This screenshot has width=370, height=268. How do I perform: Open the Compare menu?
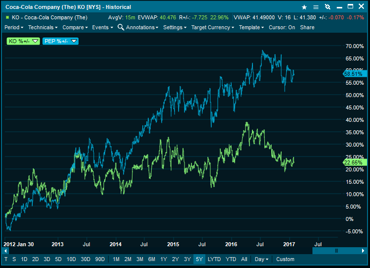[x=75, y=27]
